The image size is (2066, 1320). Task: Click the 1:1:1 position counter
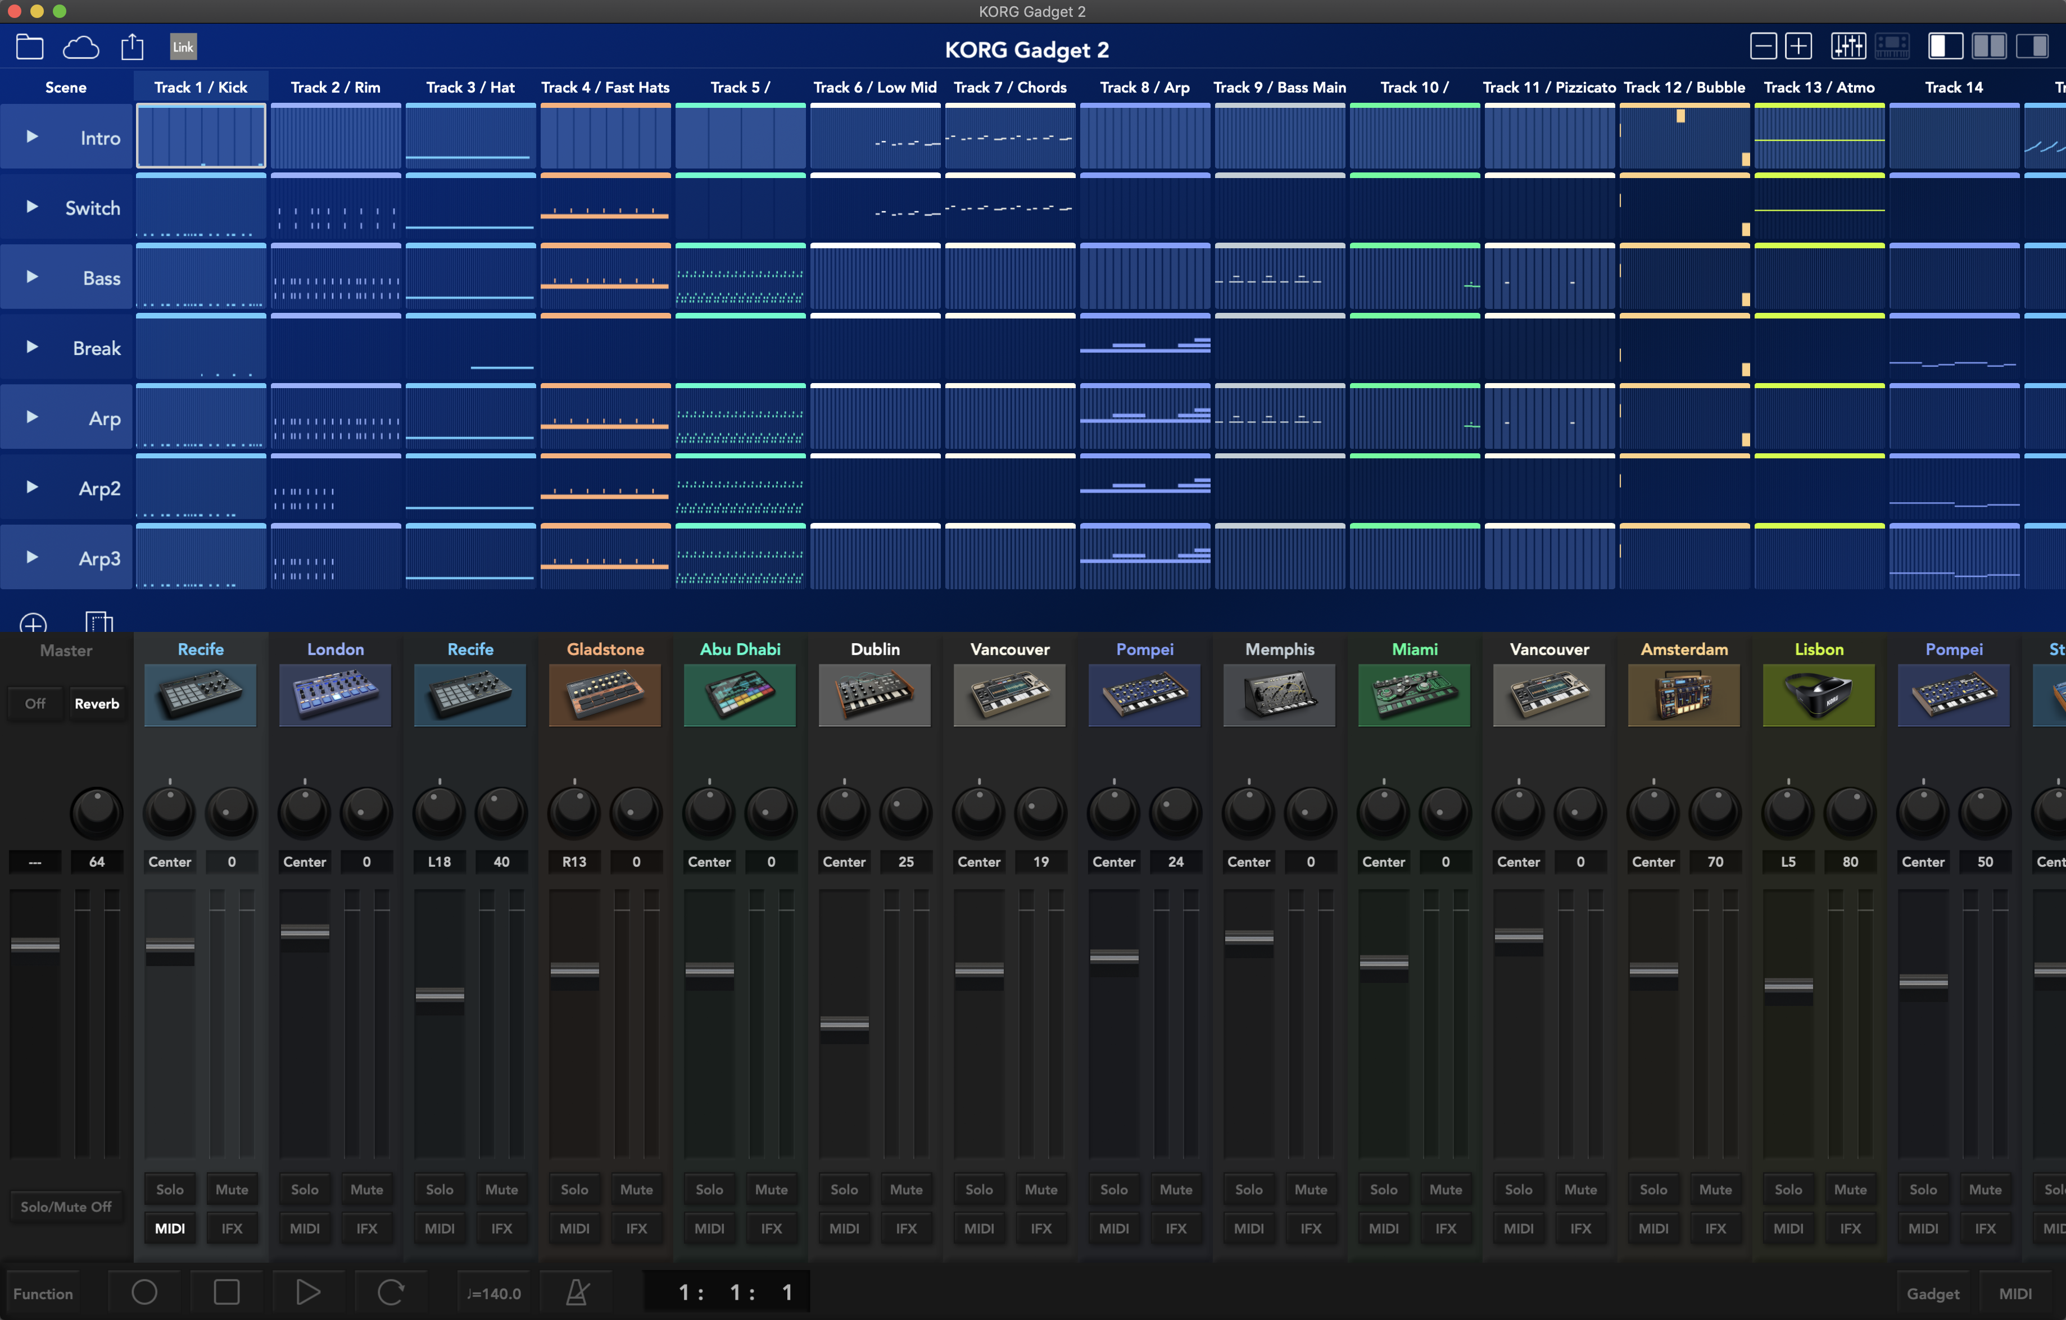pyautogui.click(x=727, y=1292)
